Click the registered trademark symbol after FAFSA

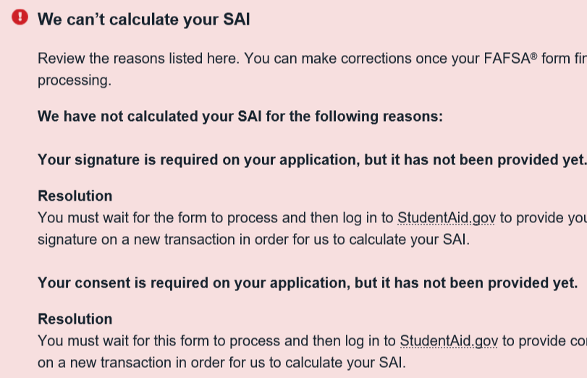coord(534,56)
